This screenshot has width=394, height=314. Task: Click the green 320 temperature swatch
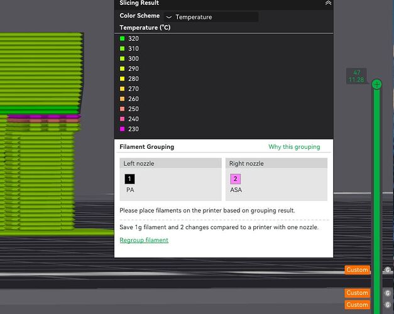pos(123,38)
